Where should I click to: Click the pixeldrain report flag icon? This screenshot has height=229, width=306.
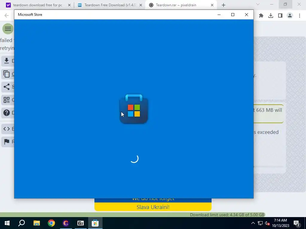point(7,142)
